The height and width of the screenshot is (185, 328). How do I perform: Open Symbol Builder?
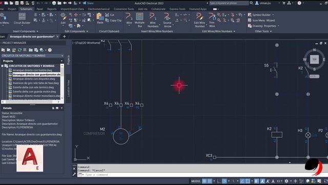(x=261, y=15)
